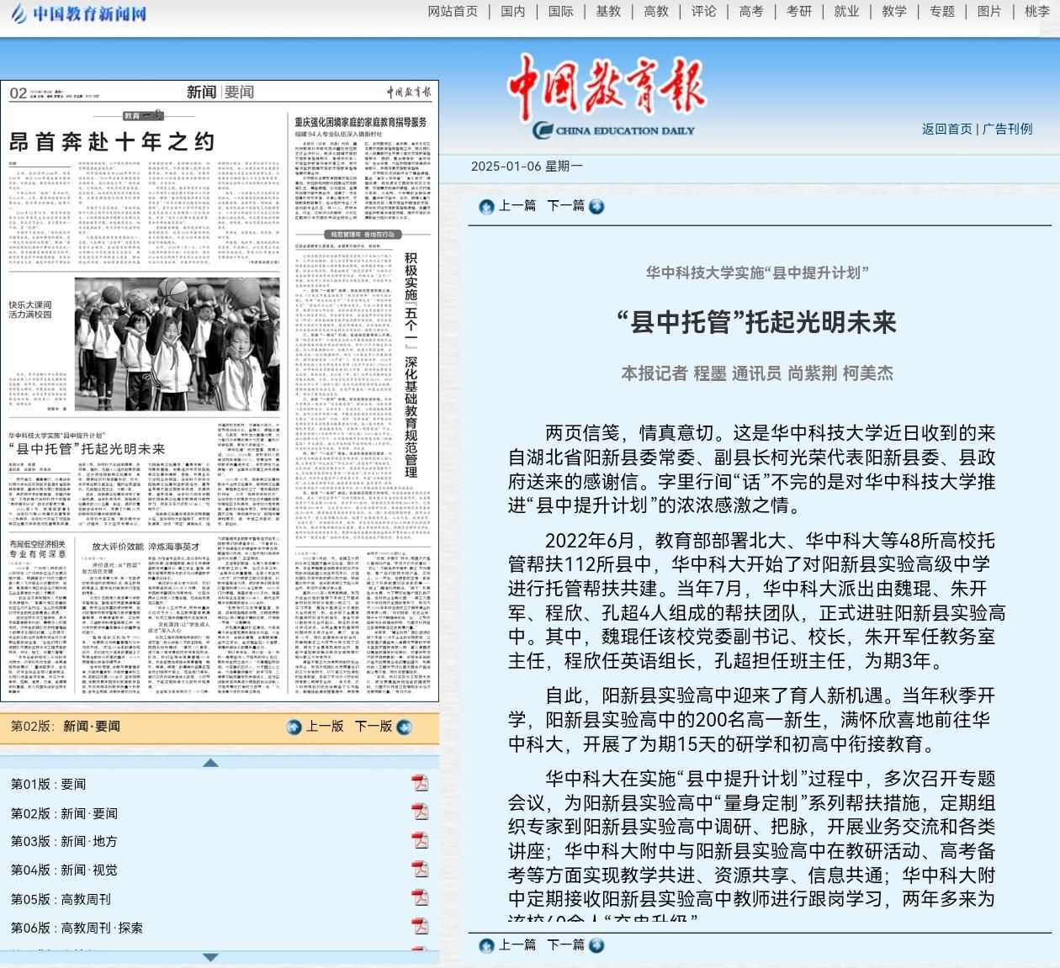Click 中国教育报 China Education Daily masthead
Image resolution: width=1060 pixels, height=968 pixels.
[607, 96]
